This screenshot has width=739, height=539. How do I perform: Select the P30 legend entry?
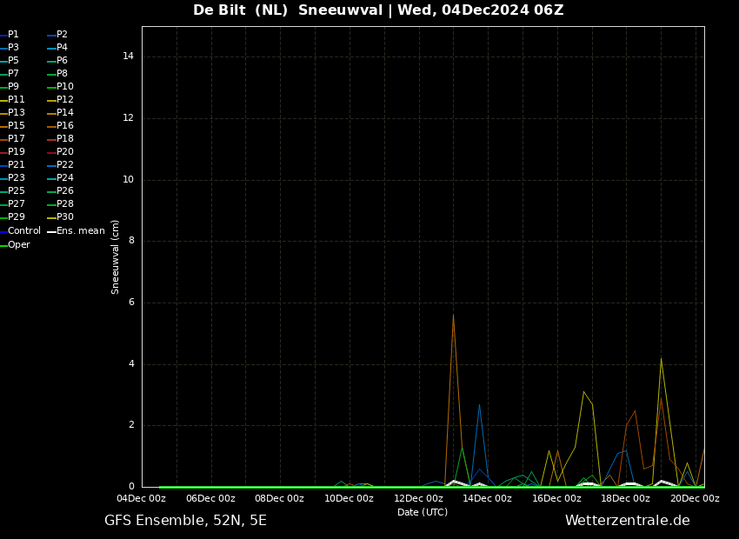pyautogui.click(x=64, y=217)
